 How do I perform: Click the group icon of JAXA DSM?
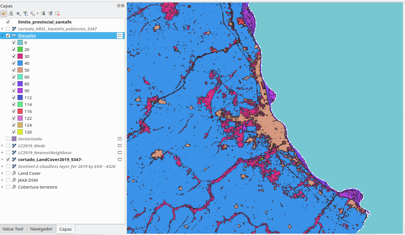click(x=14, y=180)
